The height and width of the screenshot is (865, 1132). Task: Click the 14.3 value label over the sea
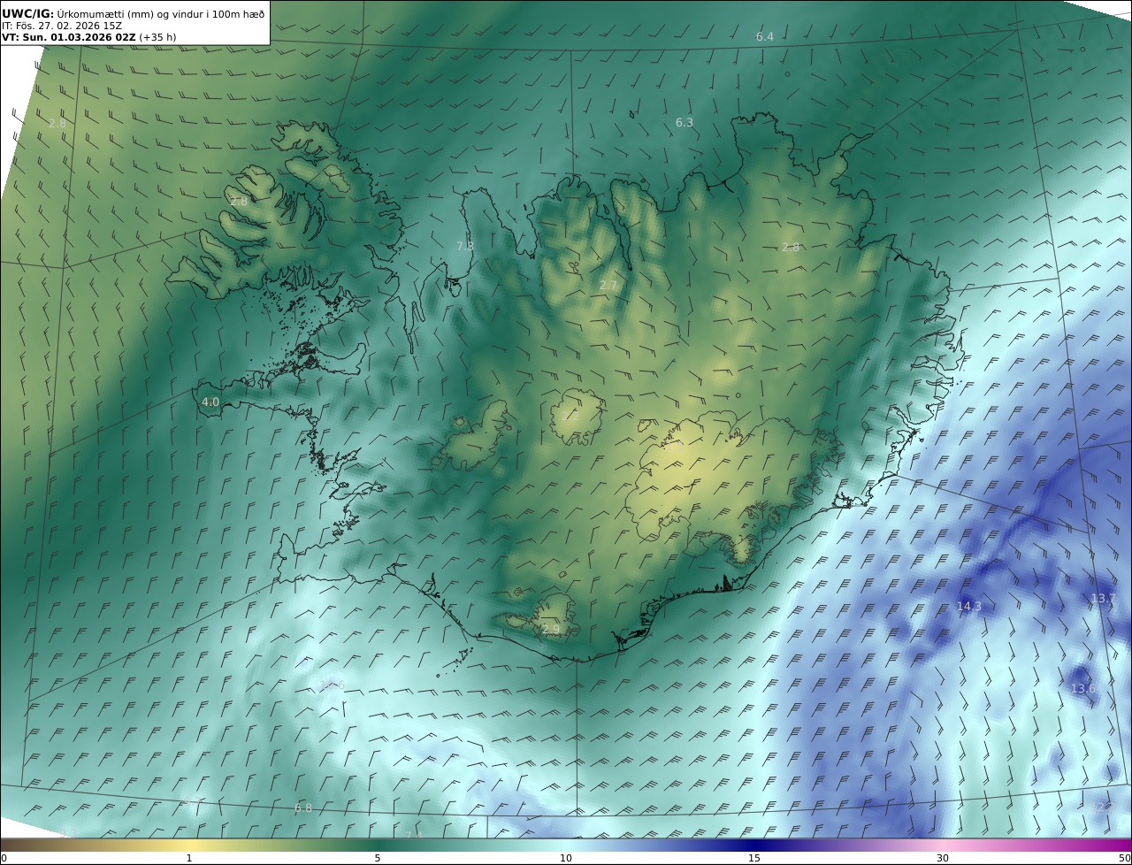[x=969, y=607]
